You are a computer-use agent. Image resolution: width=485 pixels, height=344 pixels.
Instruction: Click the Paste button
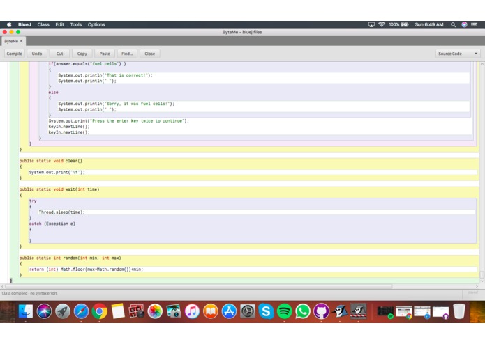pos(105,54)
